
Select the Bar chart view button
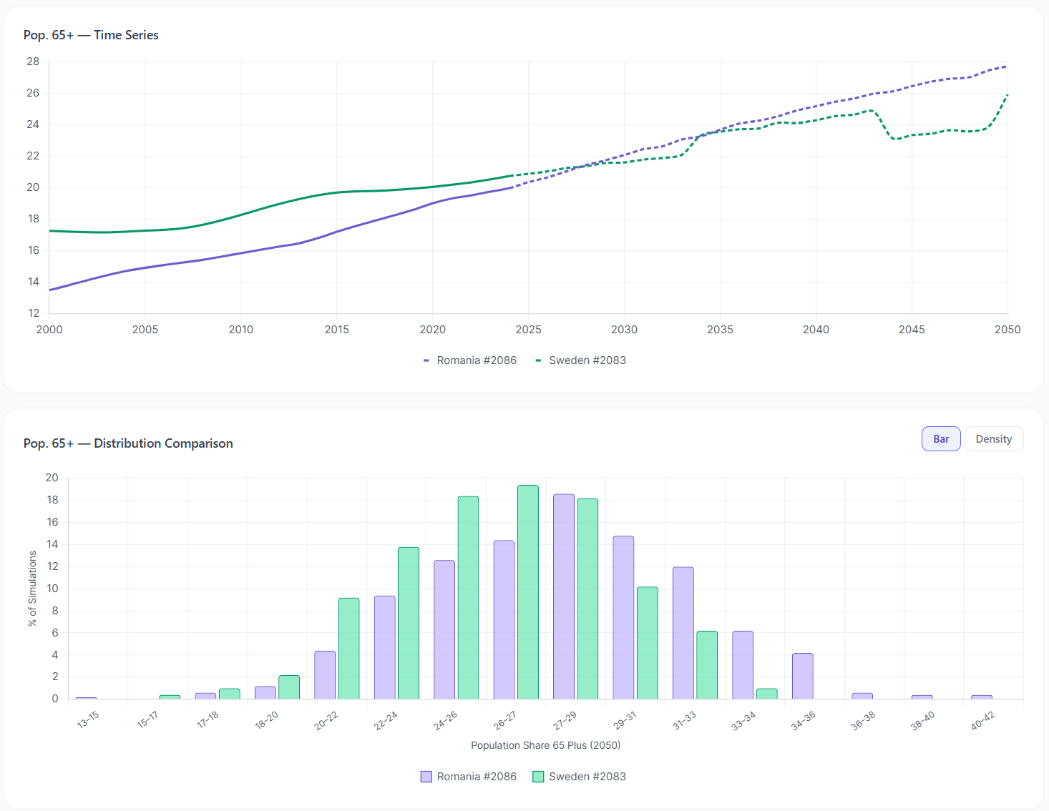point(940,439)
